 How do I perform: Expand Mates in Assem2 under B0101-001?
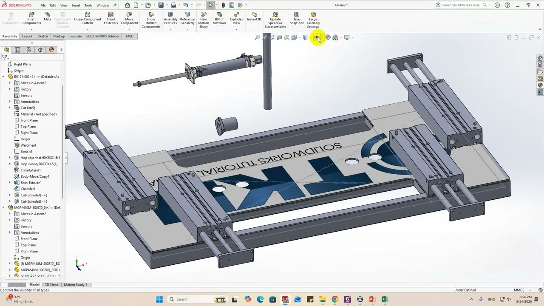[10, 83]
